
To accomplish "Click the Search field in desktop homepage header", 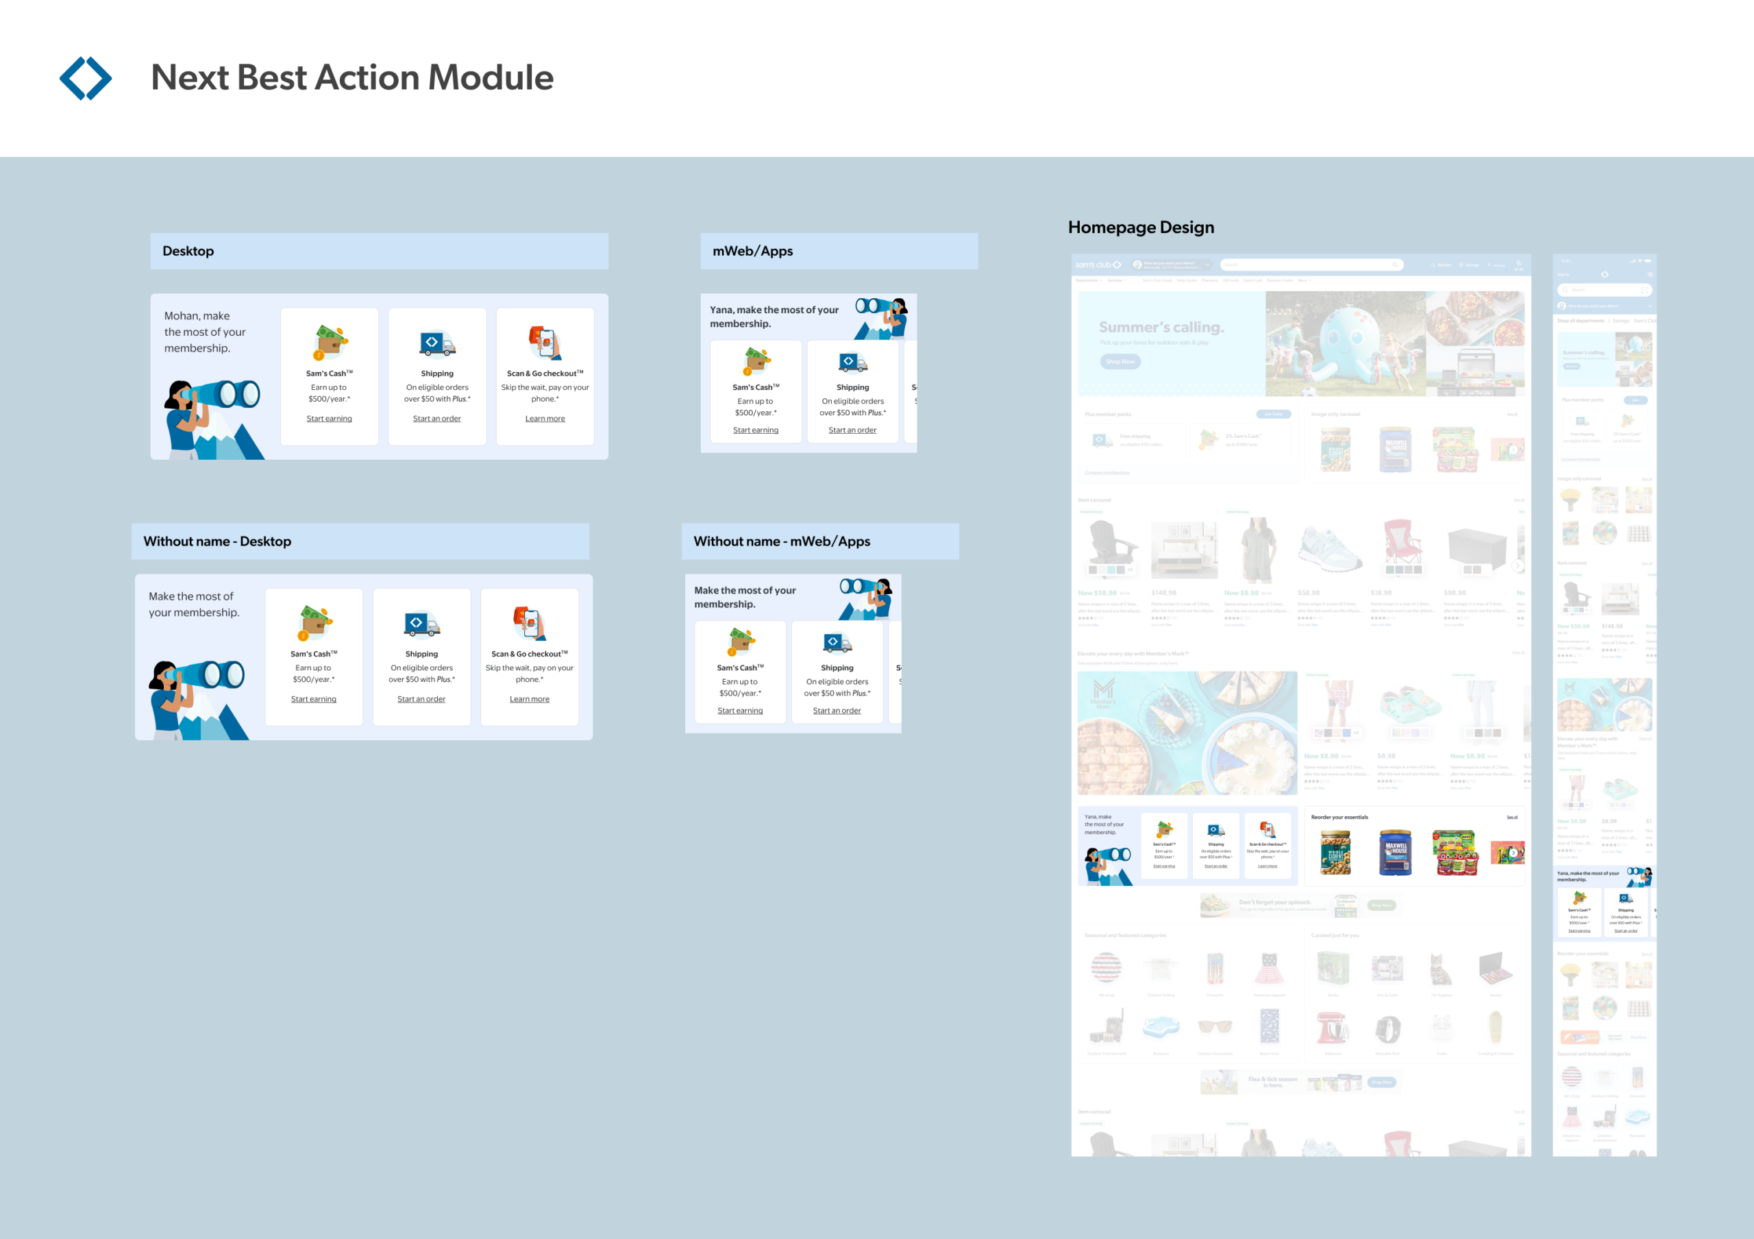I will (x=1298, y=265).
